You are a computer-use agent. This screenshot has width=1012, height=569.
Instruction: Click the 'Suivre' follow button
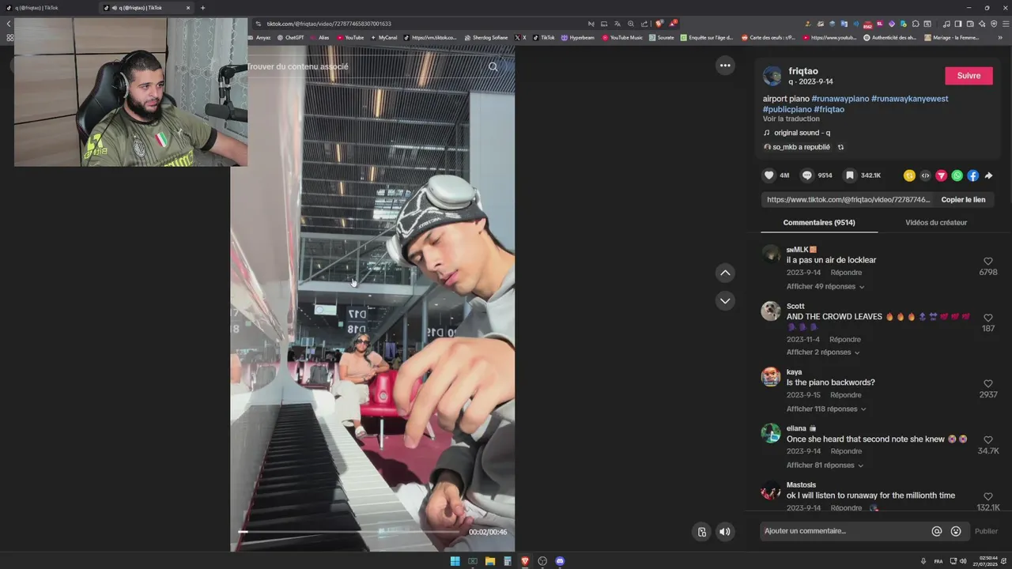coord(969,76)
